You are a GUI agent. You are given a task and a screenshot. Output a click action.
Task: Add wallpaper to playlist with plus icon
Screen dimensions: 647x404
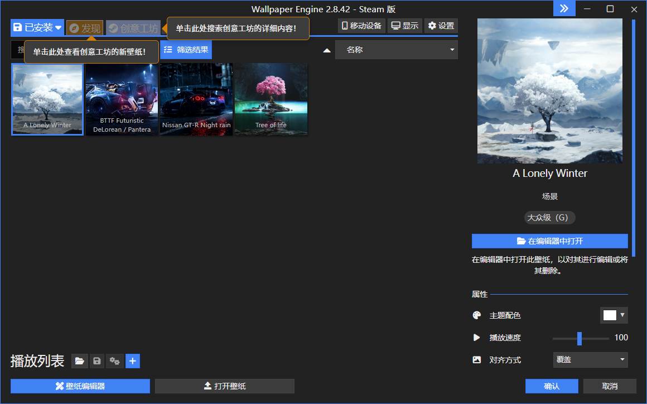pyautogui.click(x=132, y=361)
